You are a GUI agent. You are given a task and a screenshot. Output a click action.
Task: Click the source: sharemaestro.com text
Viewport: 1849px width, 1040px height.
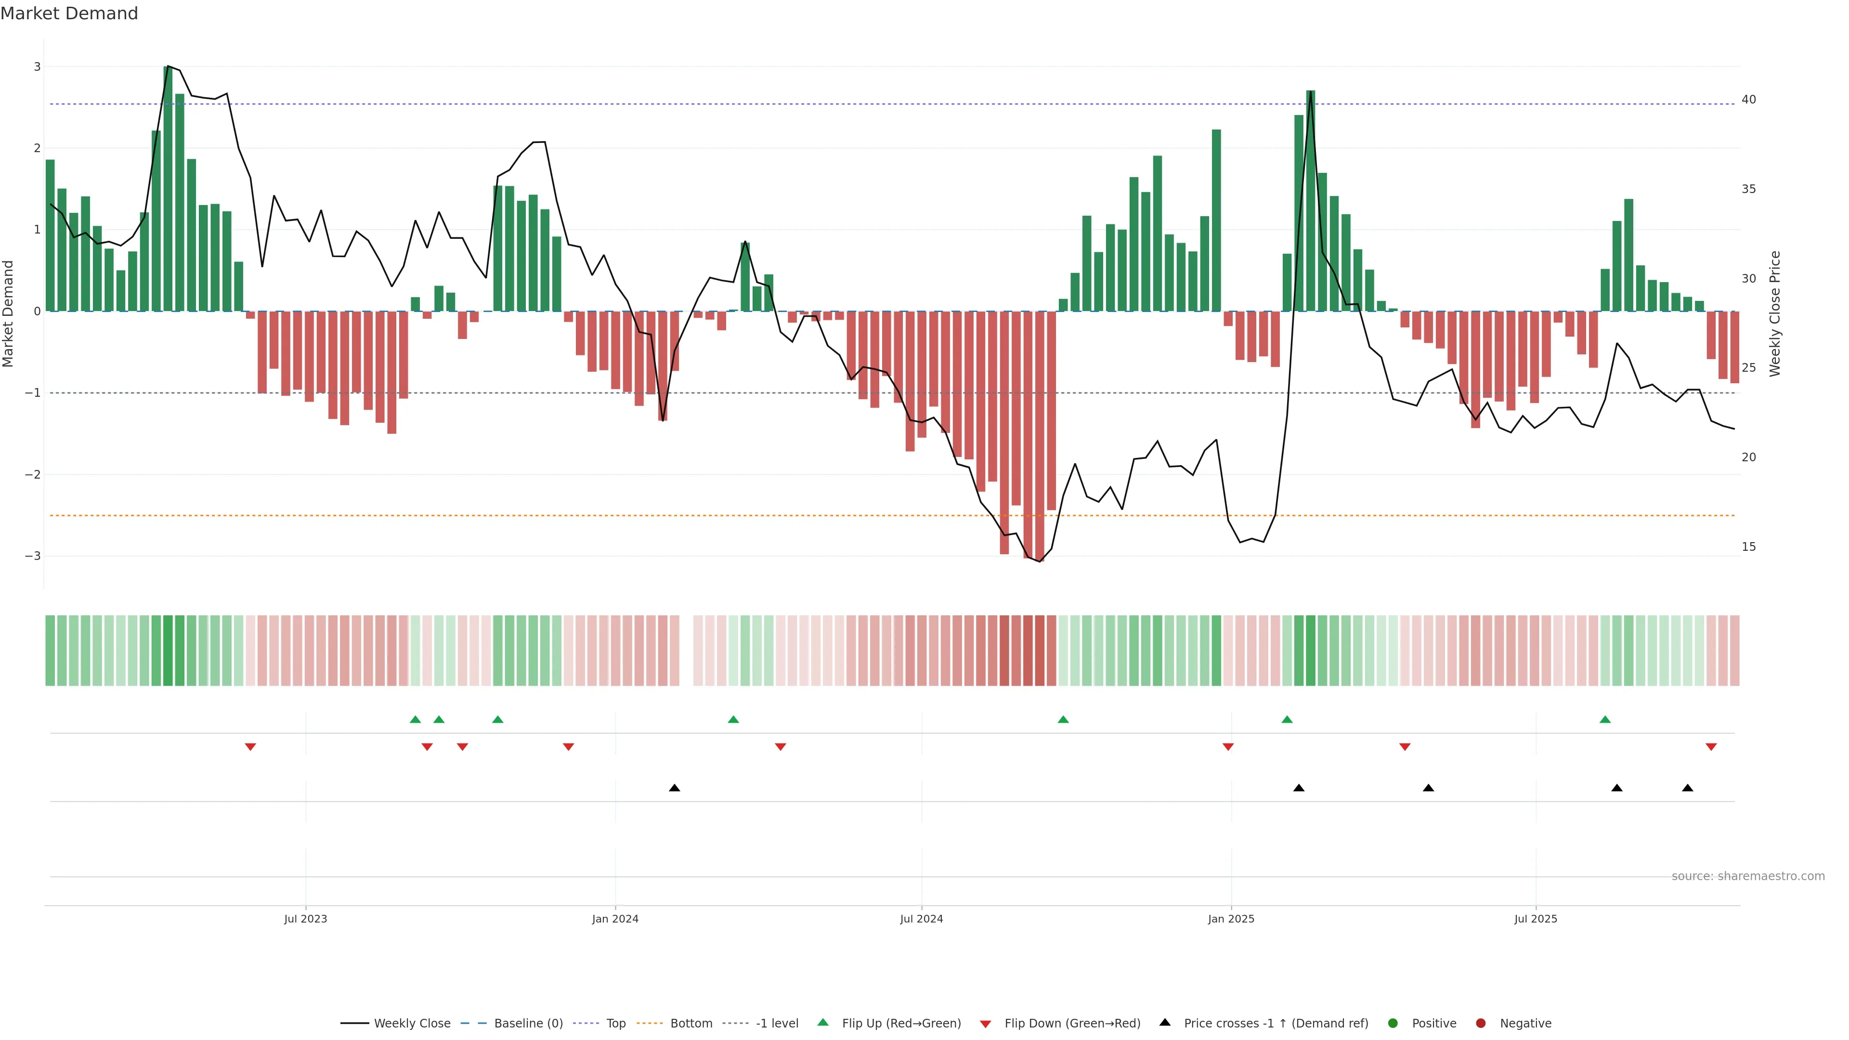(x=1748, y=876)
